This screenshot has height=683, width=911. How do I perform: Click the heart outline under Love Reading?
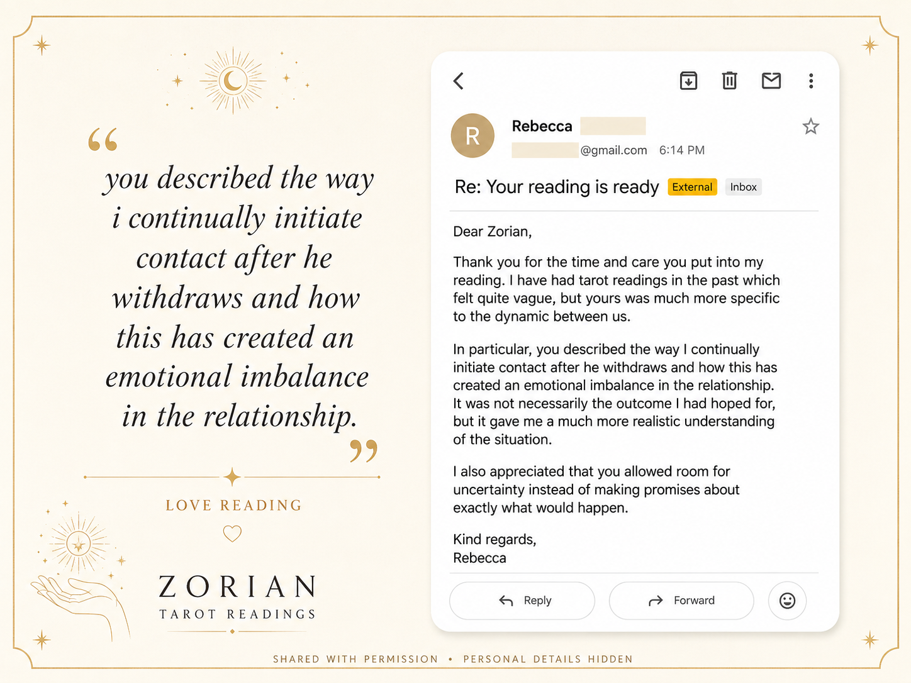coord(232,534)
